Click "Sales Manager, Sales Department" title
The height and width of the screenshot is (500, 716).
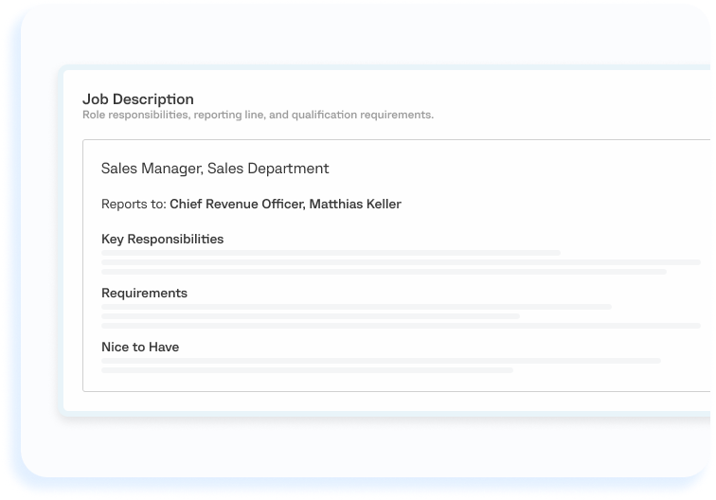[215, 169]
